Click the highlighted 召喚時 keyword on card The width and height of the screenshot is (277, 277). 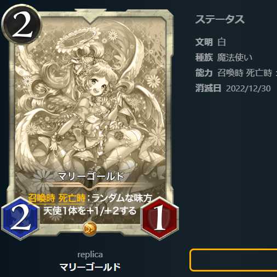42,198
